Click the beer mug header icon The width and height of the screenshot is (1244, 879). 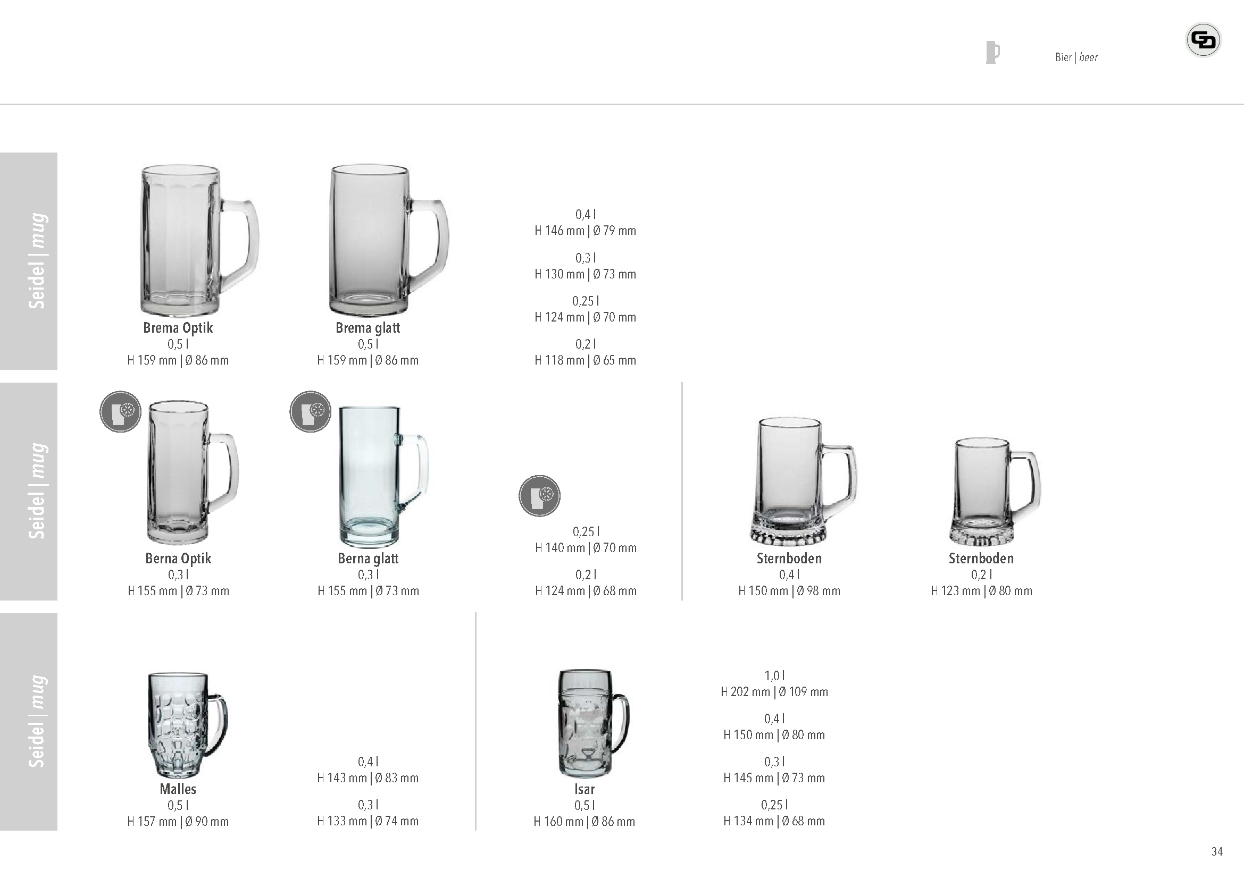click(x=992, y=53)
